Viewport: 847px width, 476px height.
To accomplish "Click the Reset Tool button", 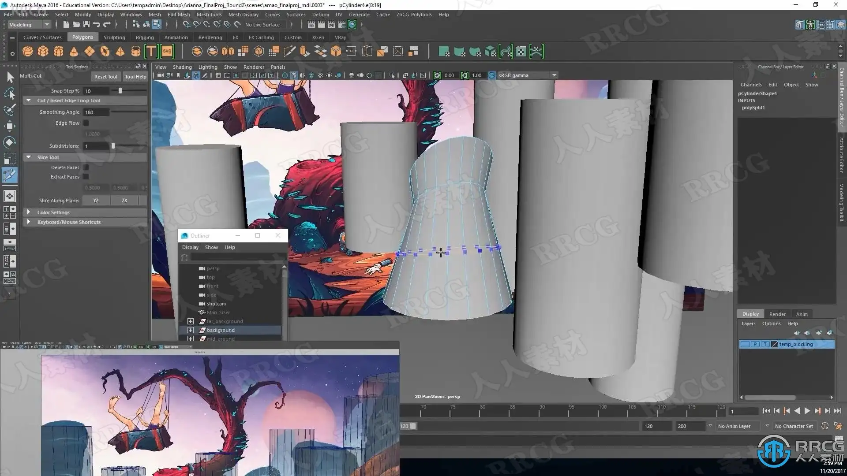I will [x=105, y=77].
